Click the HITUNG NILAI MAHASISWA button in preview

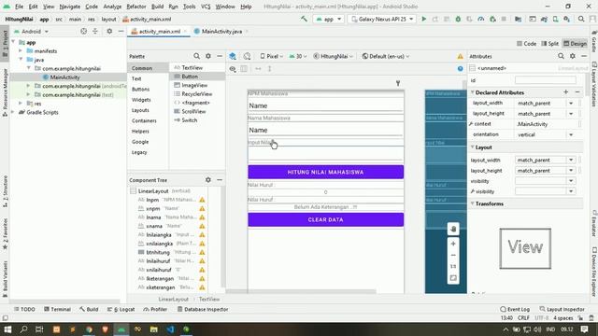[x=326, y=172]
